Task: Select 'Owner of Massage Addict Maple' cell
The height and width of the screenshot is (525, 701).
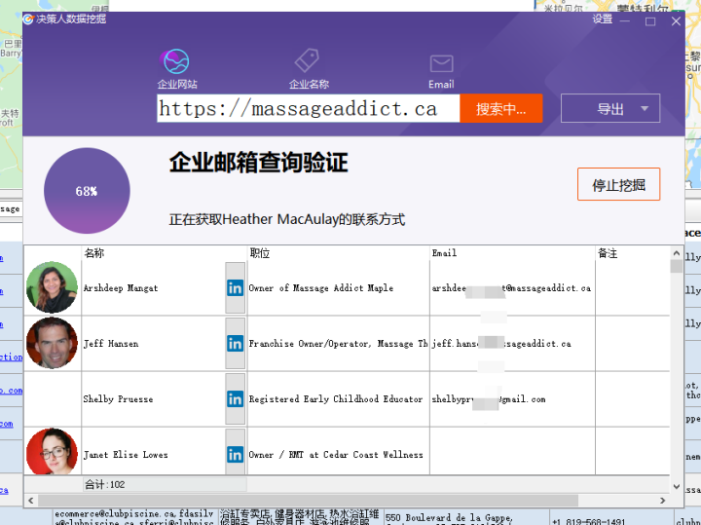Action: pyautogui.click(x=339, y=288)
